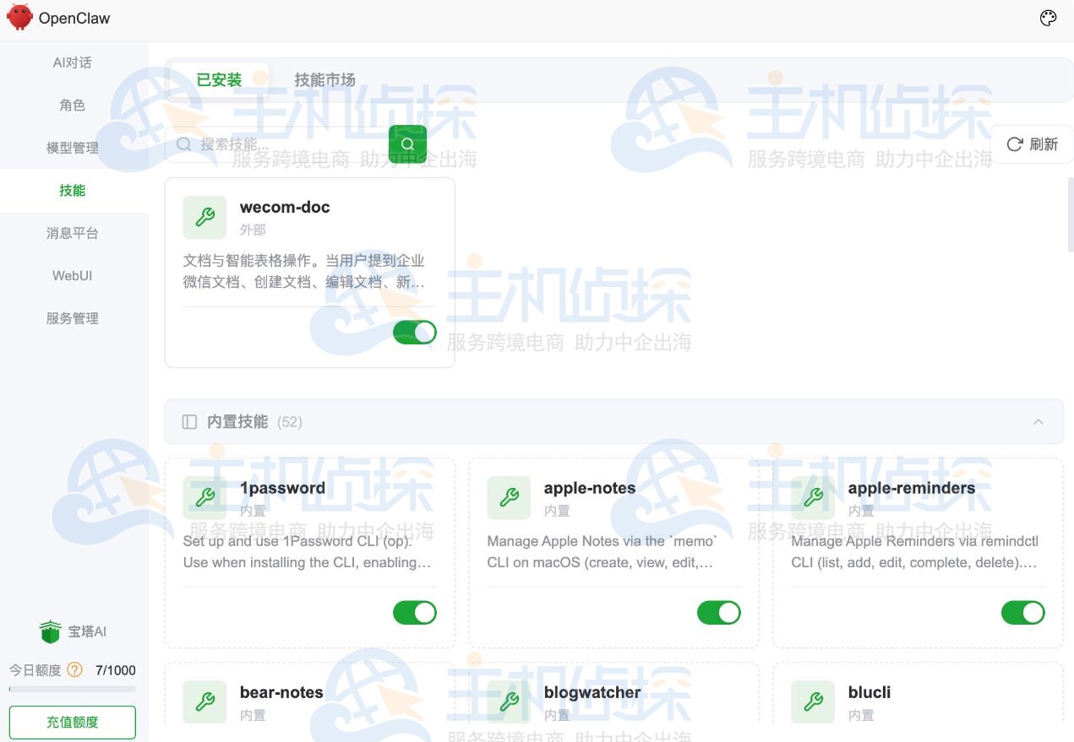Click the apple-notes skill icon

pyautogui.click(x=508, y=497)
